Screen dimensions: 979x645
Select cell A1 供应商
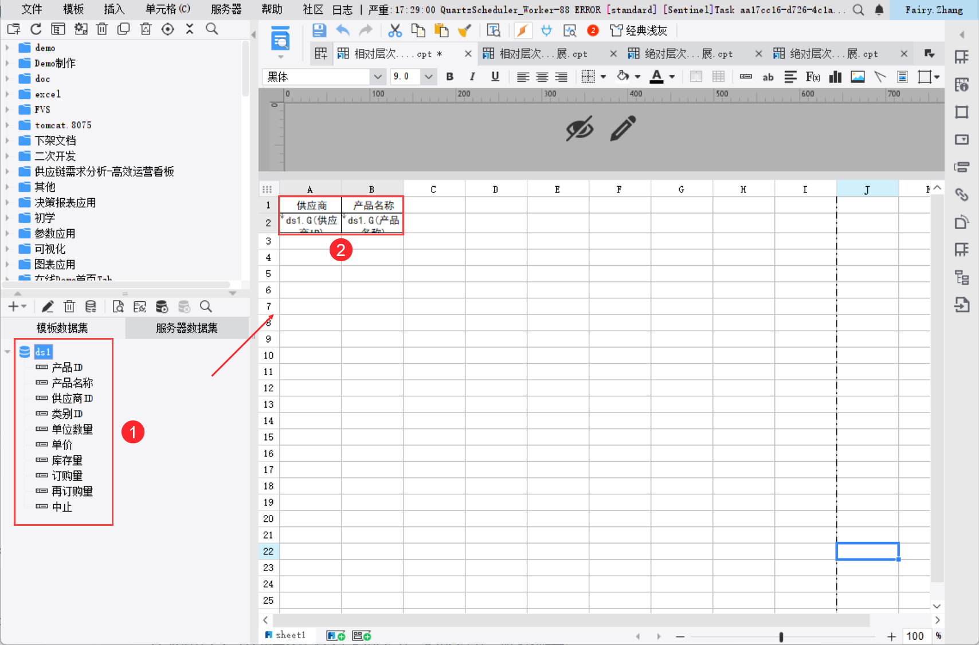click(x=311, y=205)
